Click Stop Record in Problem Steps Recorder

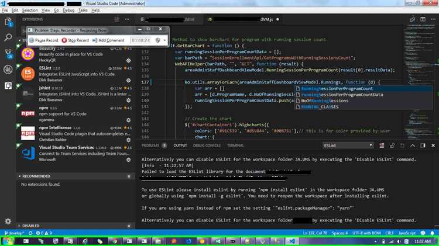pos(76,40)
